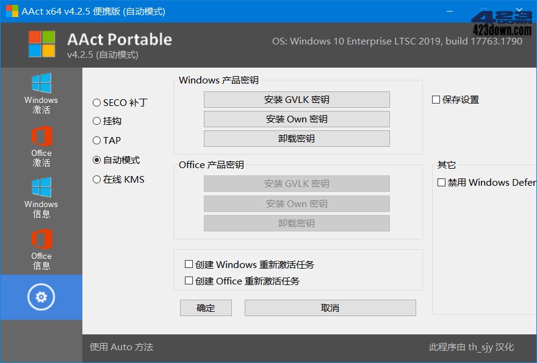The image size is (537, 363).
Task: Switch to 在线 KMS mode
Action: [96, 179]
